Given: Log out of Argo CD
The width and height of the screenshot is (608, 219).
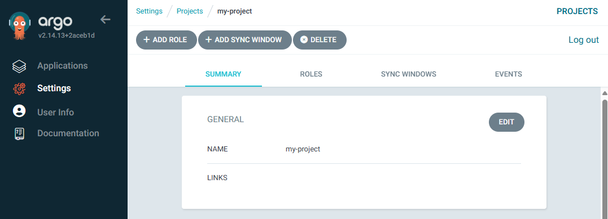Looking at the screenshot, I should point(584,40).
